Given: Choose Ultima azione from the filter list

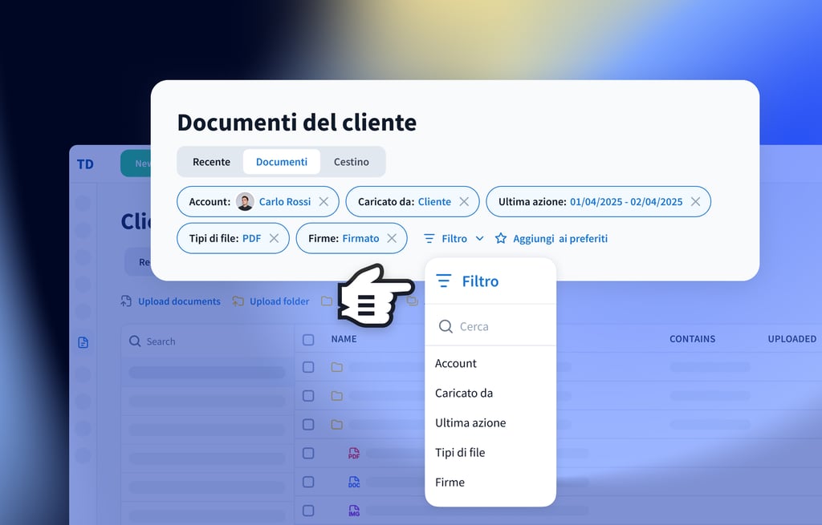Looking at the screenshot, I should 470,422.
